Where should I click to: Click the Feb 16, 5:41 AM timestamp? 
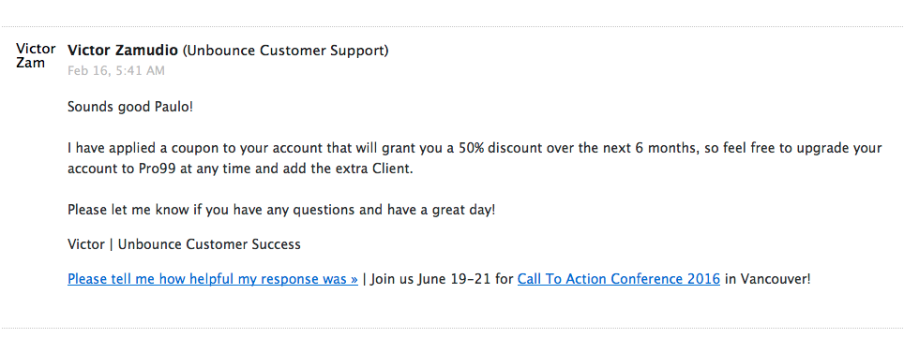116,71
